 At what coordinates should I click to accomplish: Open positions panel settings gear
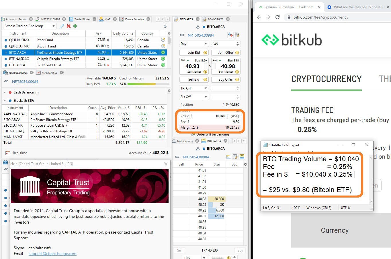pos(169,91)
